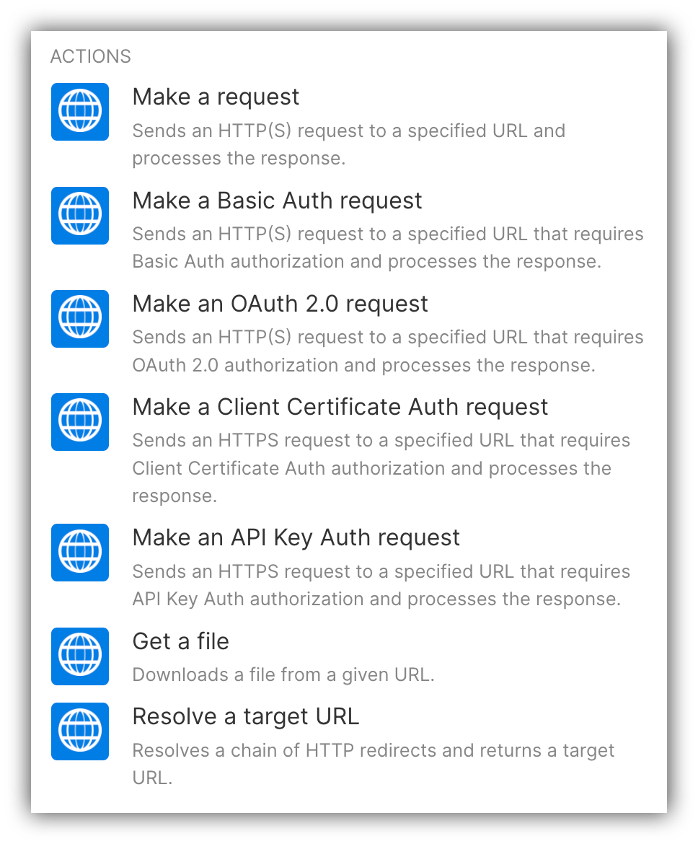Choose "Make an API Key Auth request"

point(296,537)
